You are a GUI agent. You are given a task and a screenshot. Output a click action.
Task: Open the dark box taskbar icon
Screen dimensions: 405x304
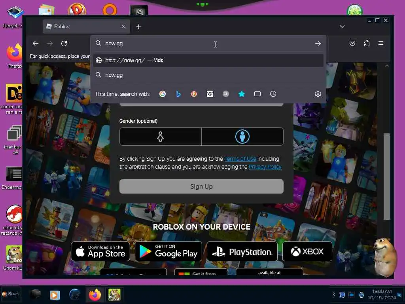tap(35, 294)
